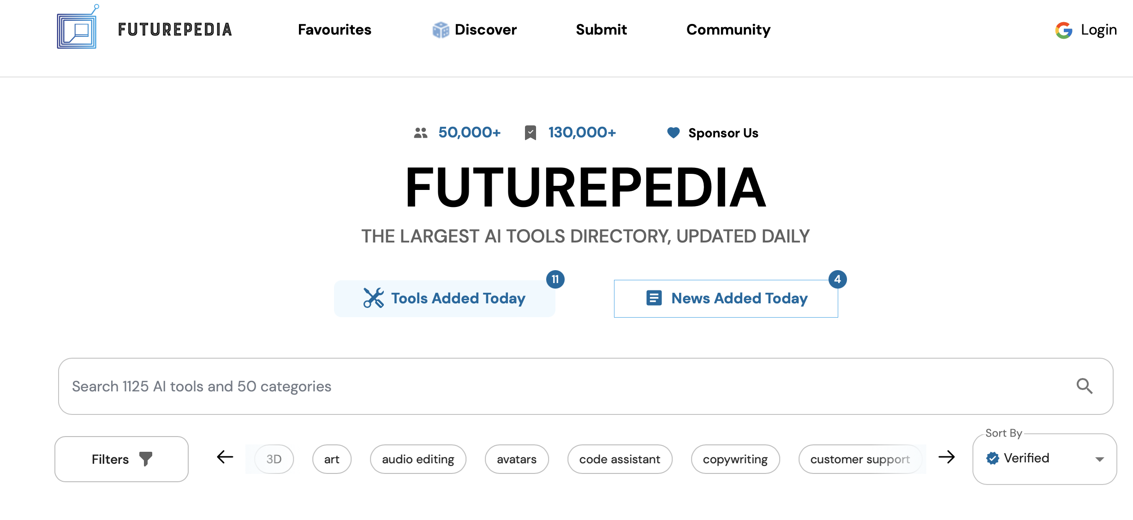Click the large FUTUREPEDIA heading

pyautogui.click(x=585, y=188)
